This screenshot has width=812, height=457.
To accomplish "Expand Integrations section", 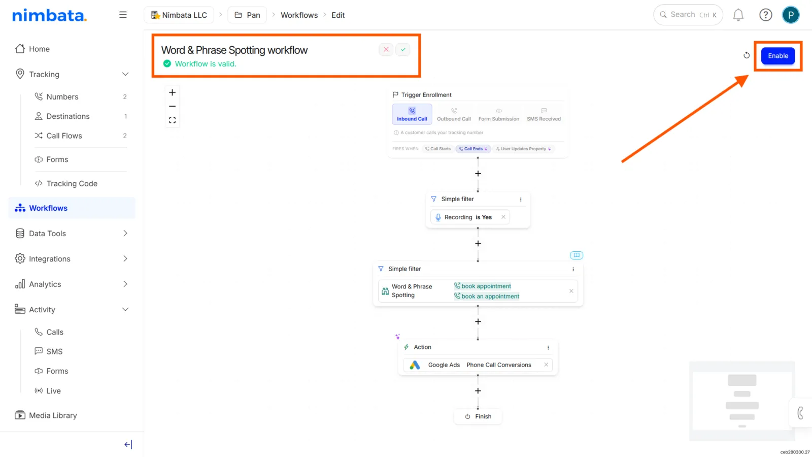I will point(125,259).
